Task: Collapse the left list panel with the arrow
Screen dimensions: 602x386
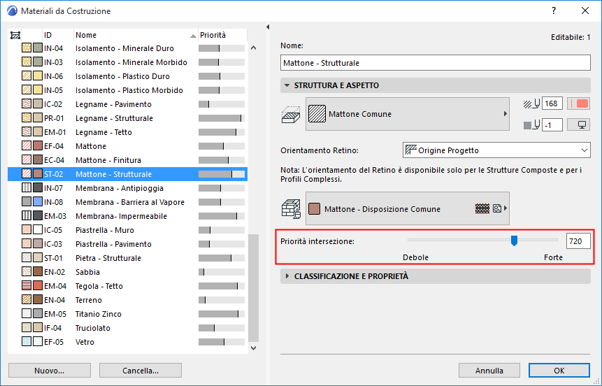Action: click(x=268, y=27)
